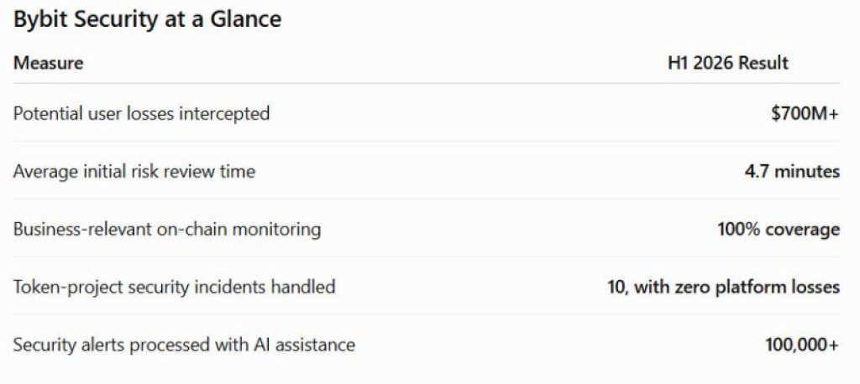
Task: Click 'Business-relevant on-chain monitoring' label
Action: tap(167, 229)
